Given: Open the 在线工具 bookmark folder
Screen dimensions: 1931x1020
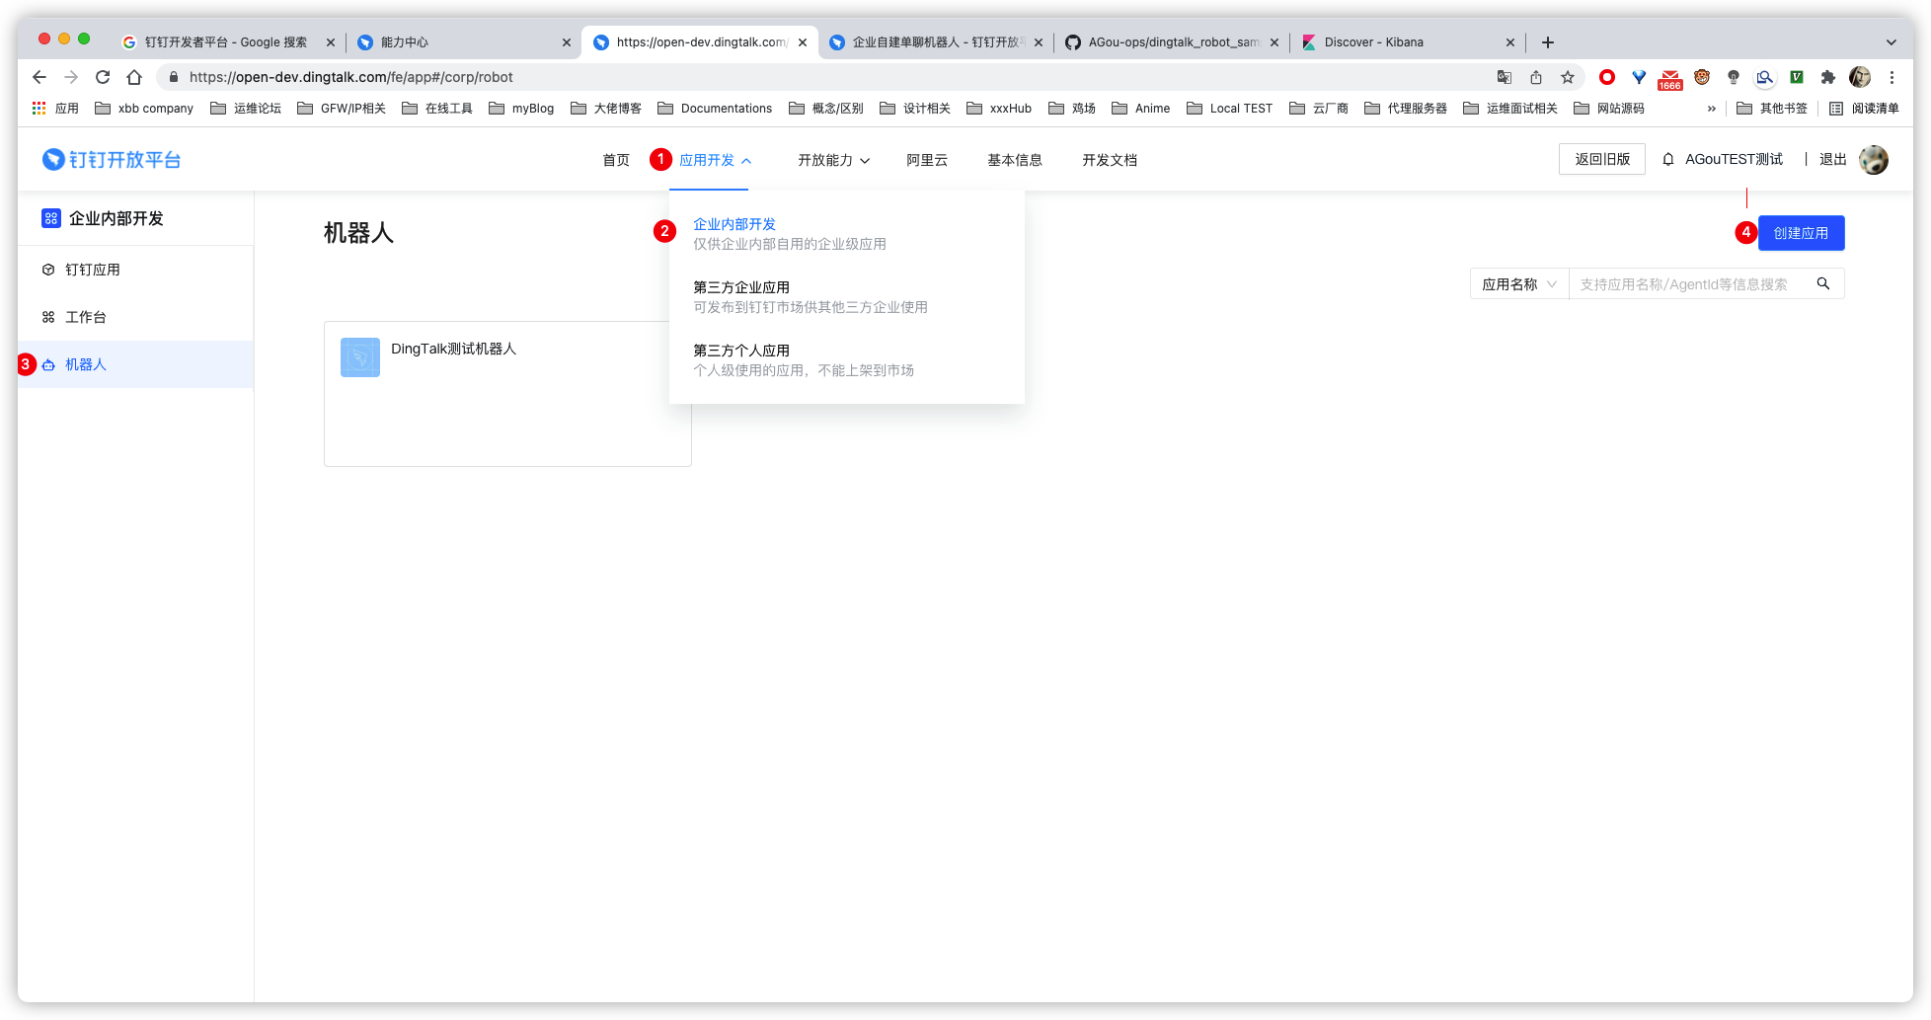Looking at the screenshot, I should tap(437, 109).
